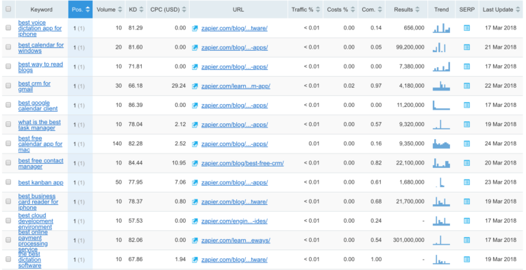Click the Results column header sort
The height and width of the screenshot is (270, 526).
(x=407, y=10)
